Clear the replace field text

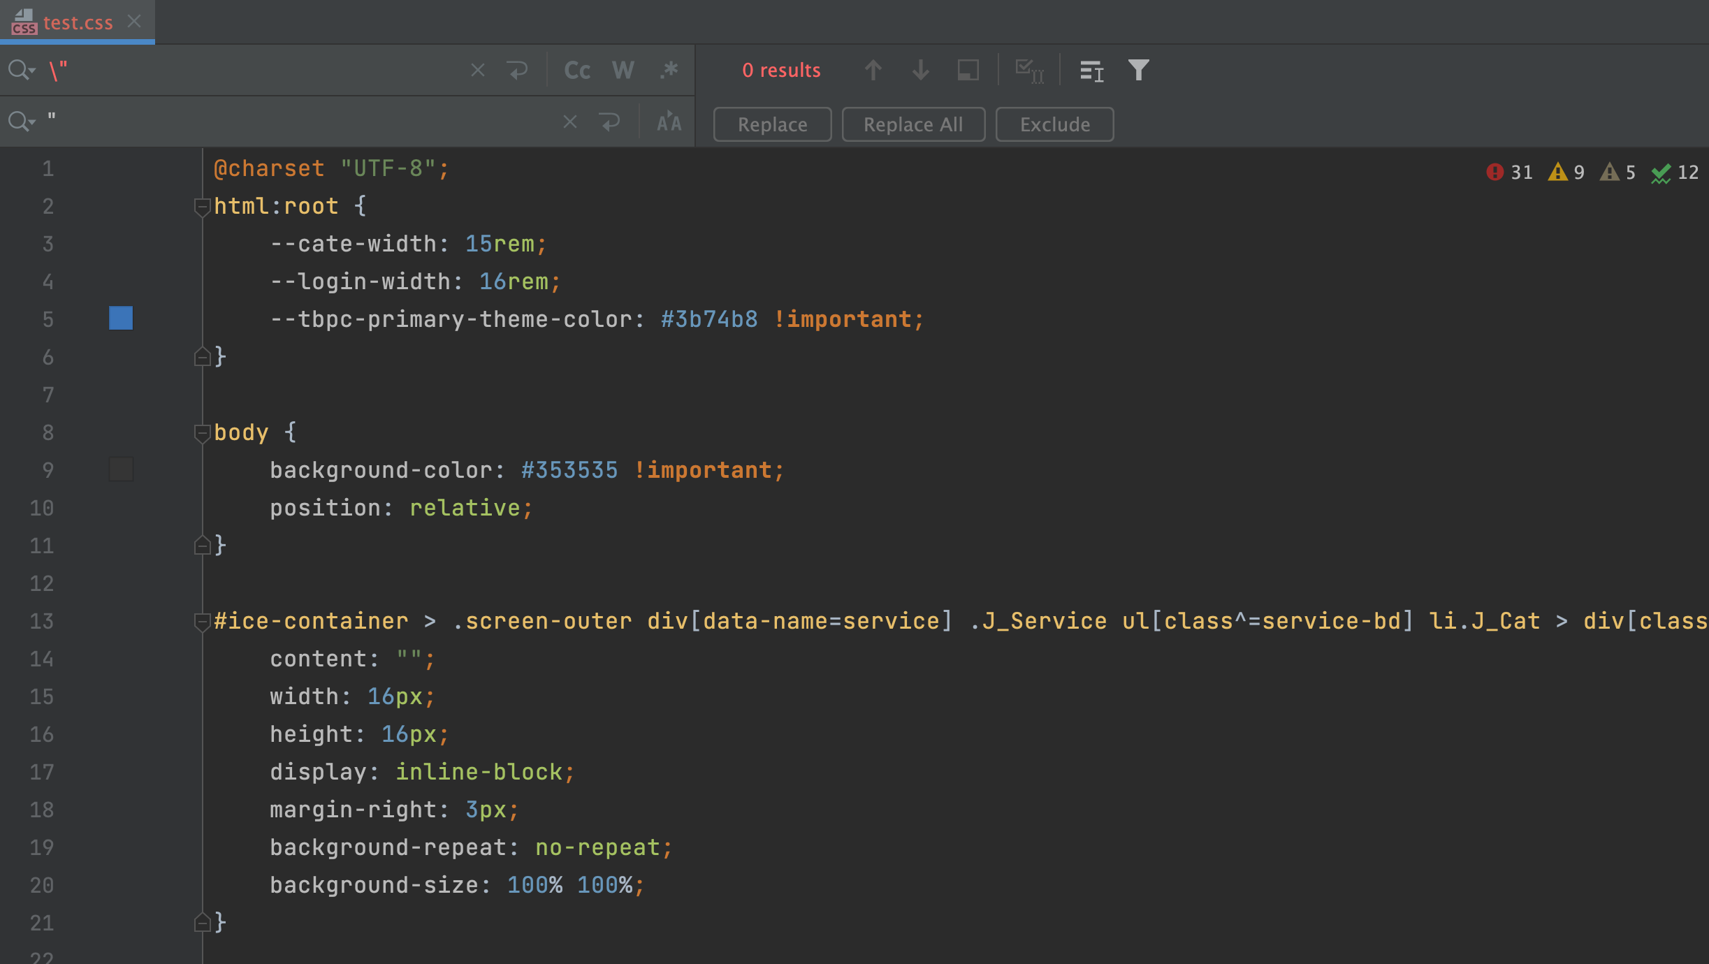[570, 122]
